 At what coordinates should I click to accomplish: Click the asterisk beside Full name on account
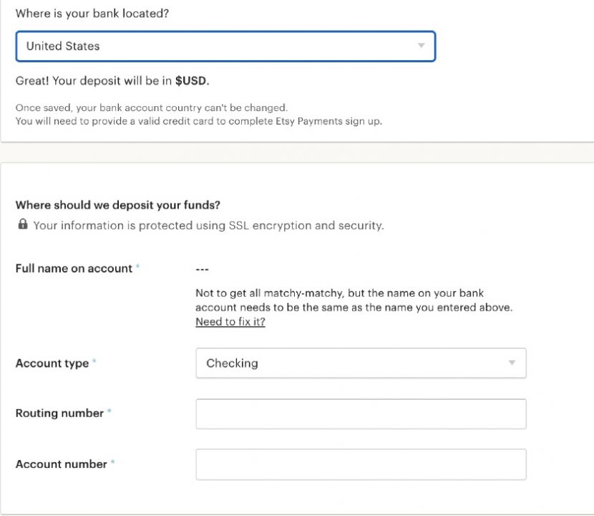137,267
